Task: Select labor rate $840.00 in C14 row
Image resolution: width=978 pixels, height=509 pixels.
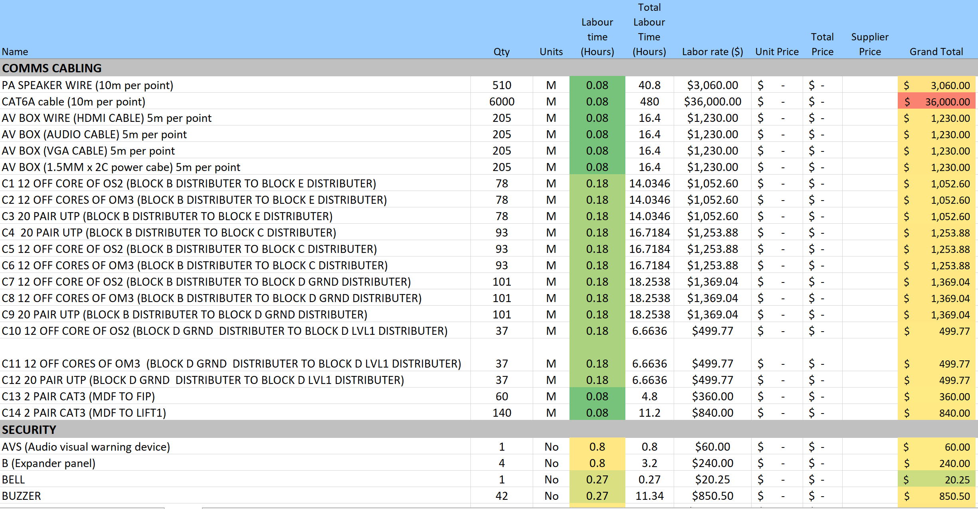Action: 712,413
